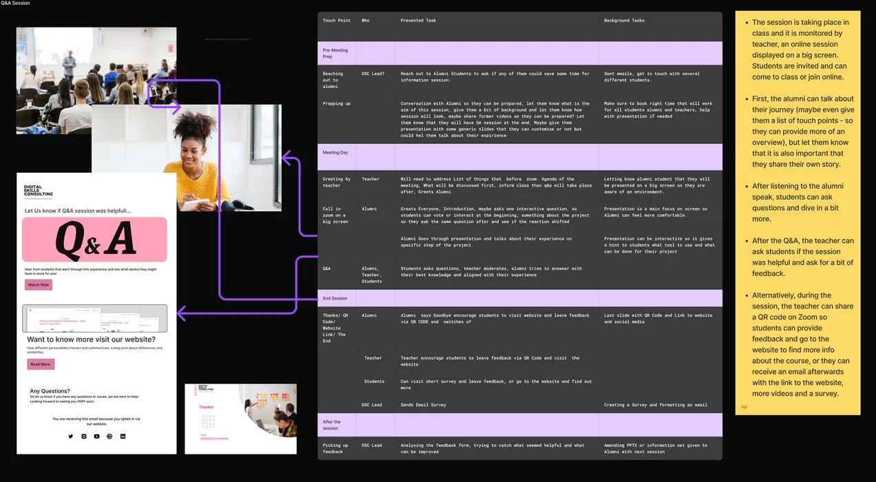Click the LinkedIn icon in email footer
Screen dimensions: 876x482
[123, 437]
